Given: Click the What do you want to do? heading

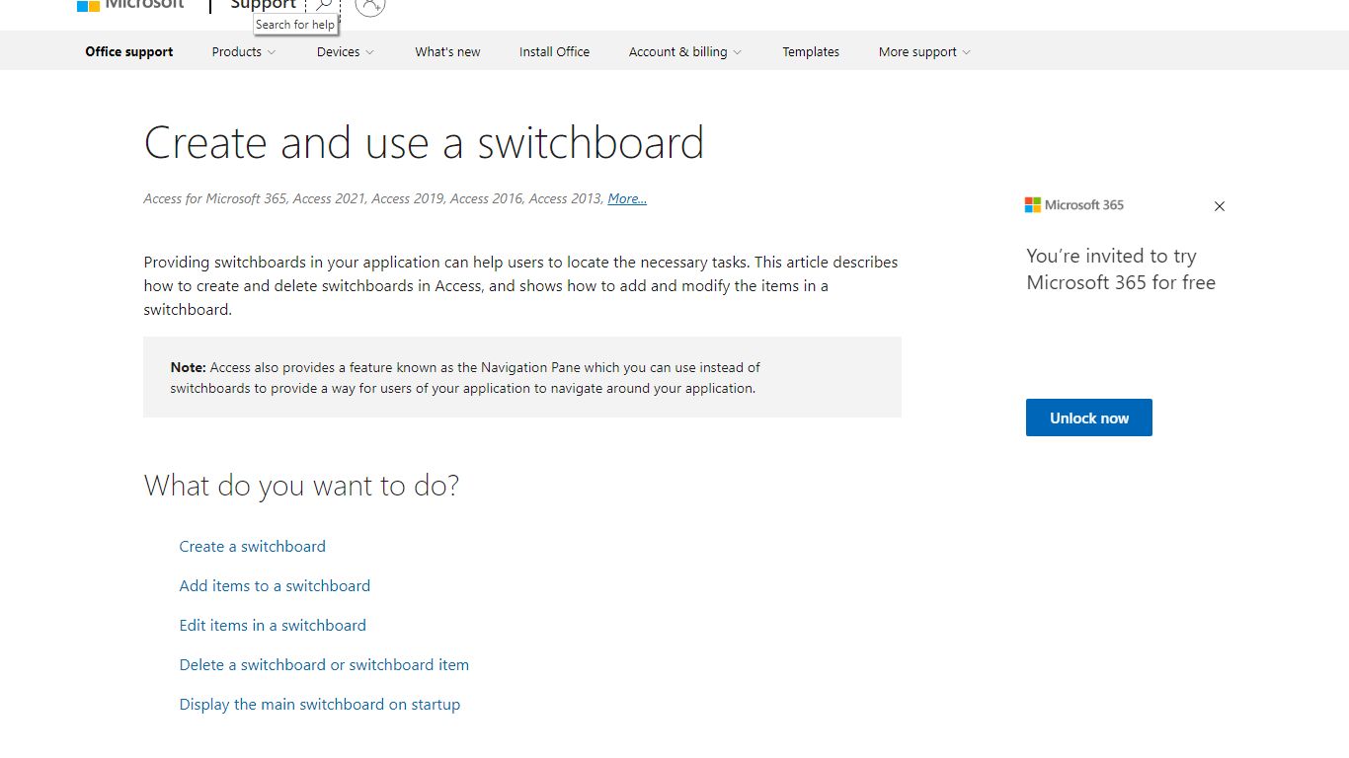Looking at the screenshot, I should pos(301,486).
